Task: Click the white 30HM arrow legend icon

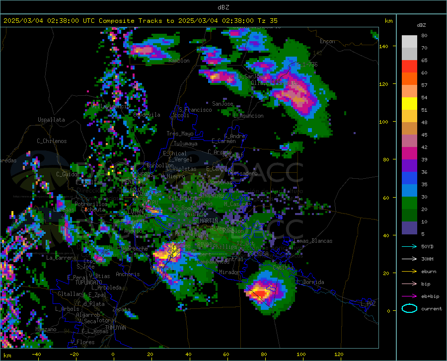Action: pyautogui.click(x=409, y=259)
